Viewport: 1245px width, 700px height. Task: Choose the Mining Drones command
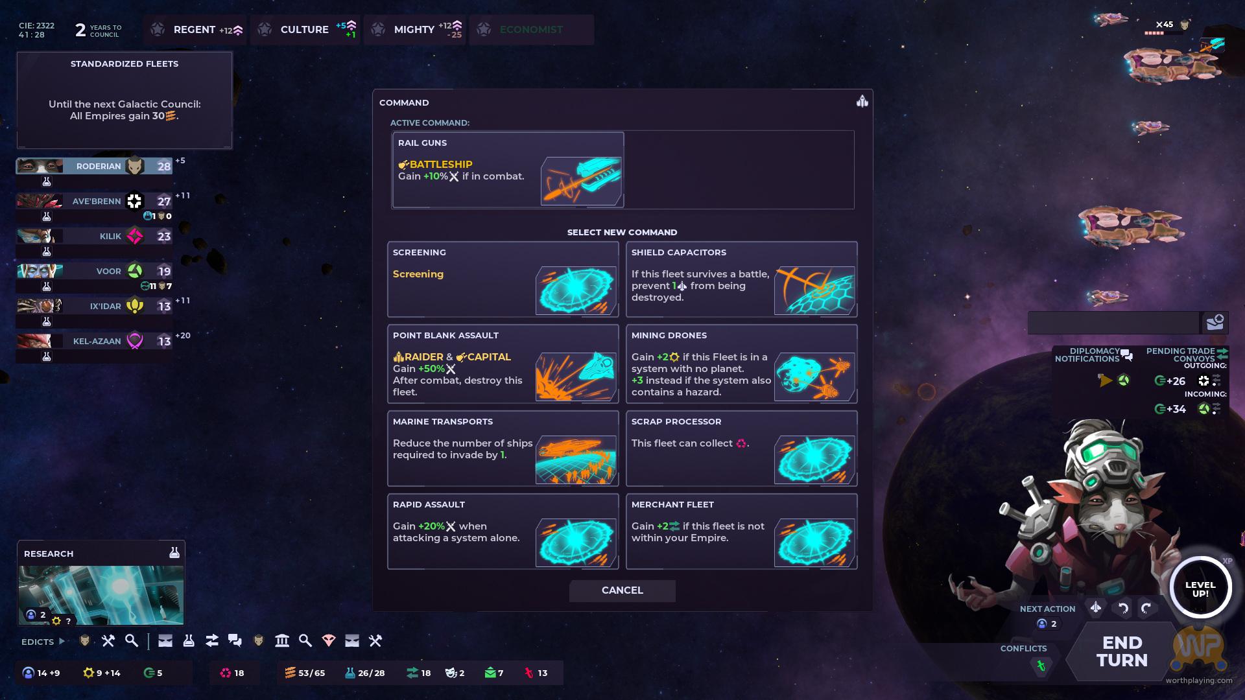pyautogui.click(x=741, y=364)
